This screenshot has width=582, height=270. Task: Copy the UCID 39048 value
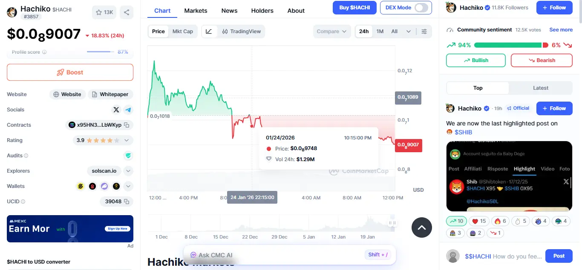click(127, 202)
